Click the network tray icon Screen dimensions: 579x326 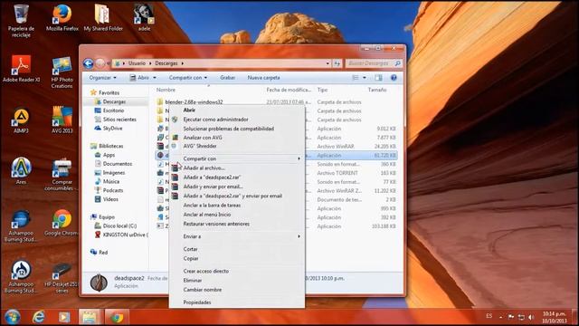point(521,317)
